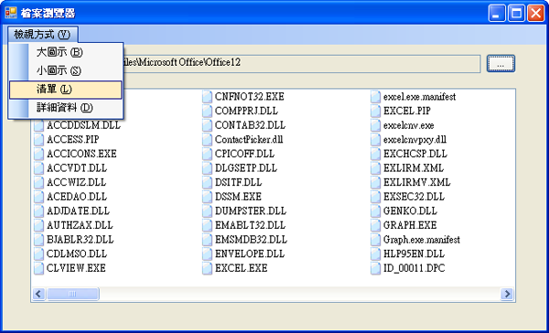This screenshot has height=333, width=549.
Task: Click the file icon for GRAPH.EXE
Action: (x=376, y=225)
